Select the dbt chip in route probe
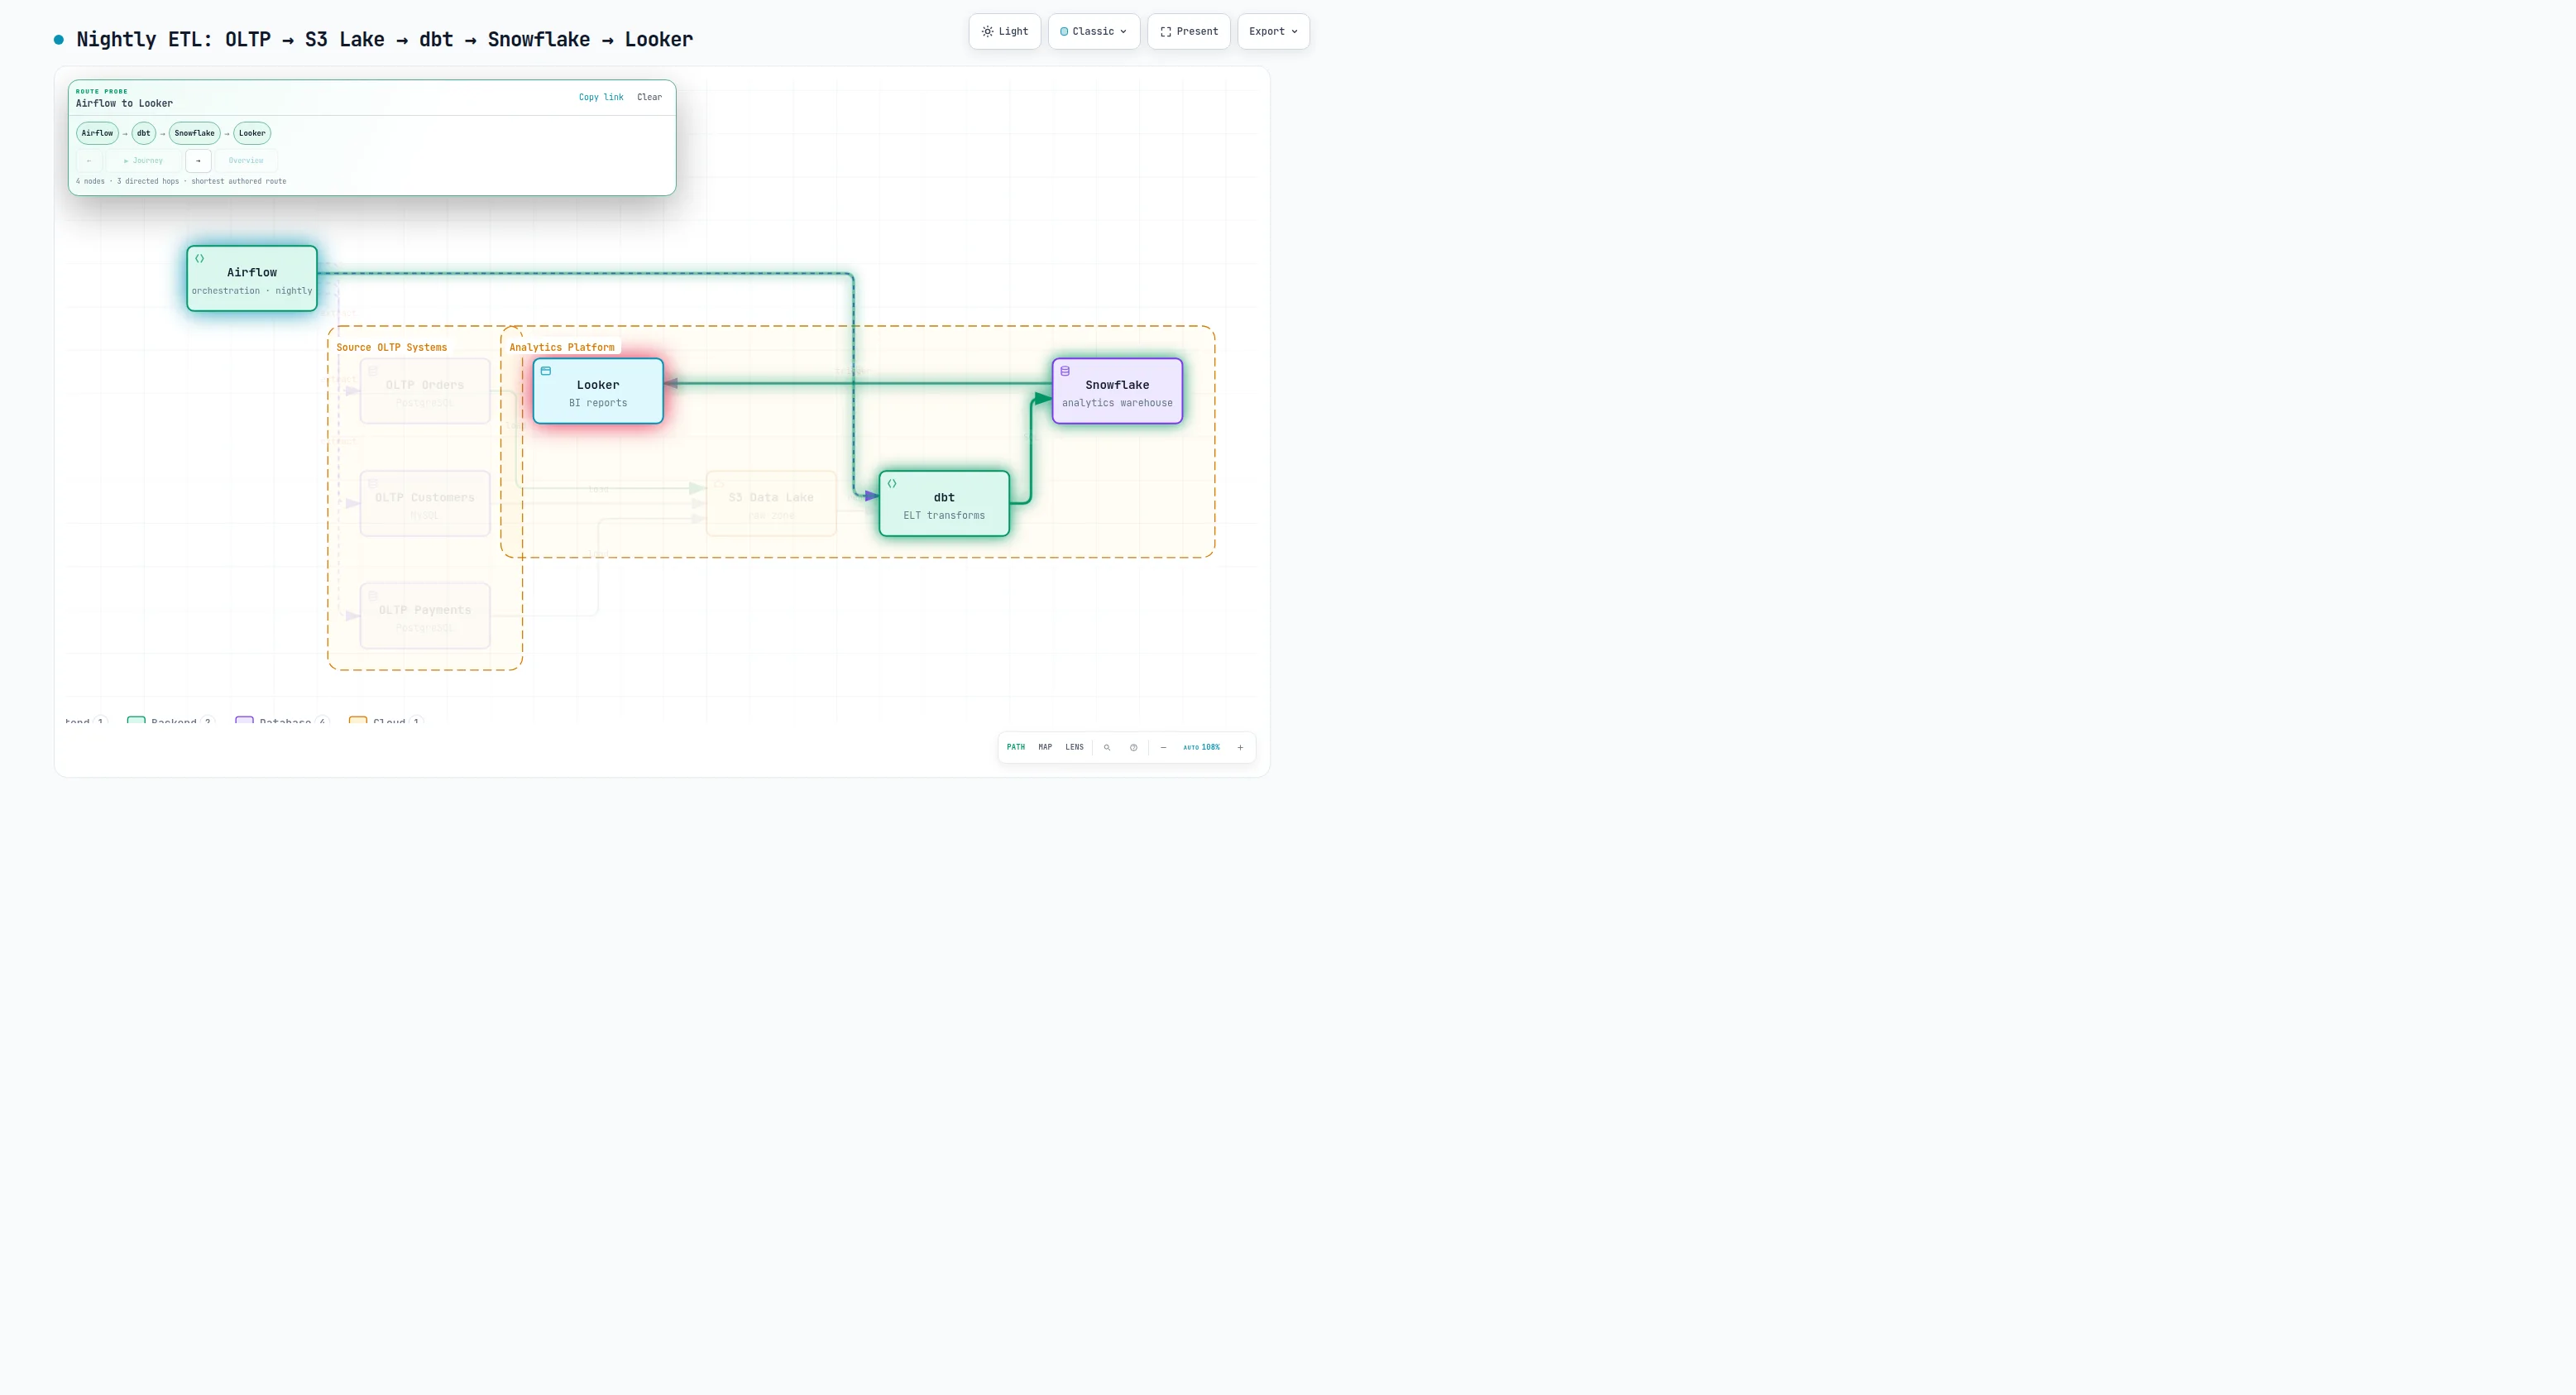This screenshot has width=2576, height=1395. coord(143,133)
